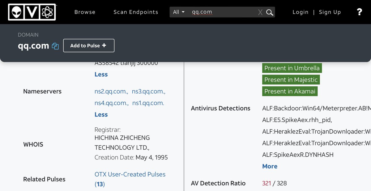This screenshot has width=371, height=191.
Task: Collapse the Nameservers list with Less
Action: (x=101, y=115)
